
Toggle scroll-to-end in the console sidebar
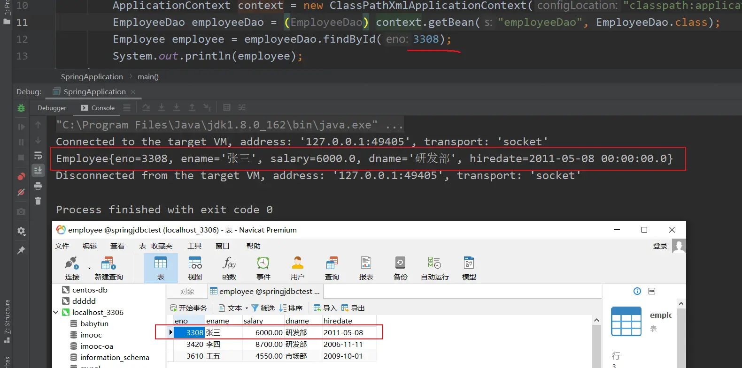pyautogui.click(x=38, y=170)
